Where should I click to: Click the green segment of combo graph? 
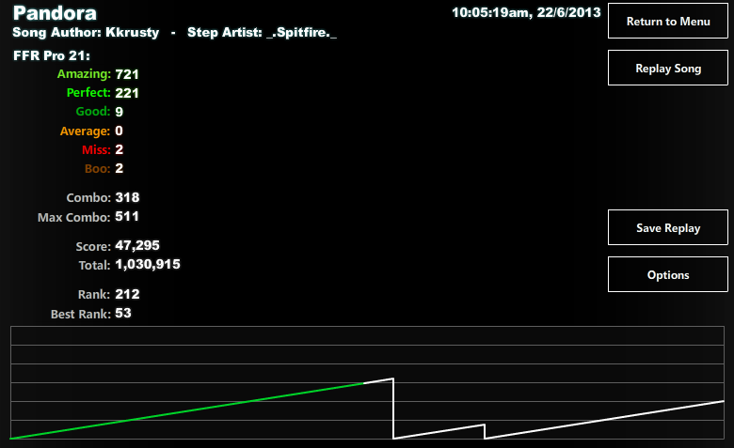pos(187,410)
